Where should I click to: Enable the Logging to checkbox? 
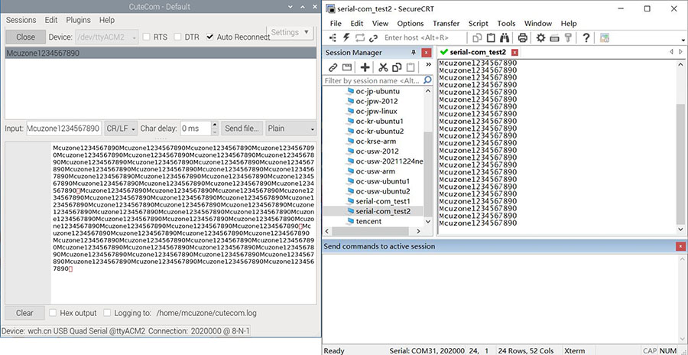coord(107,313)
